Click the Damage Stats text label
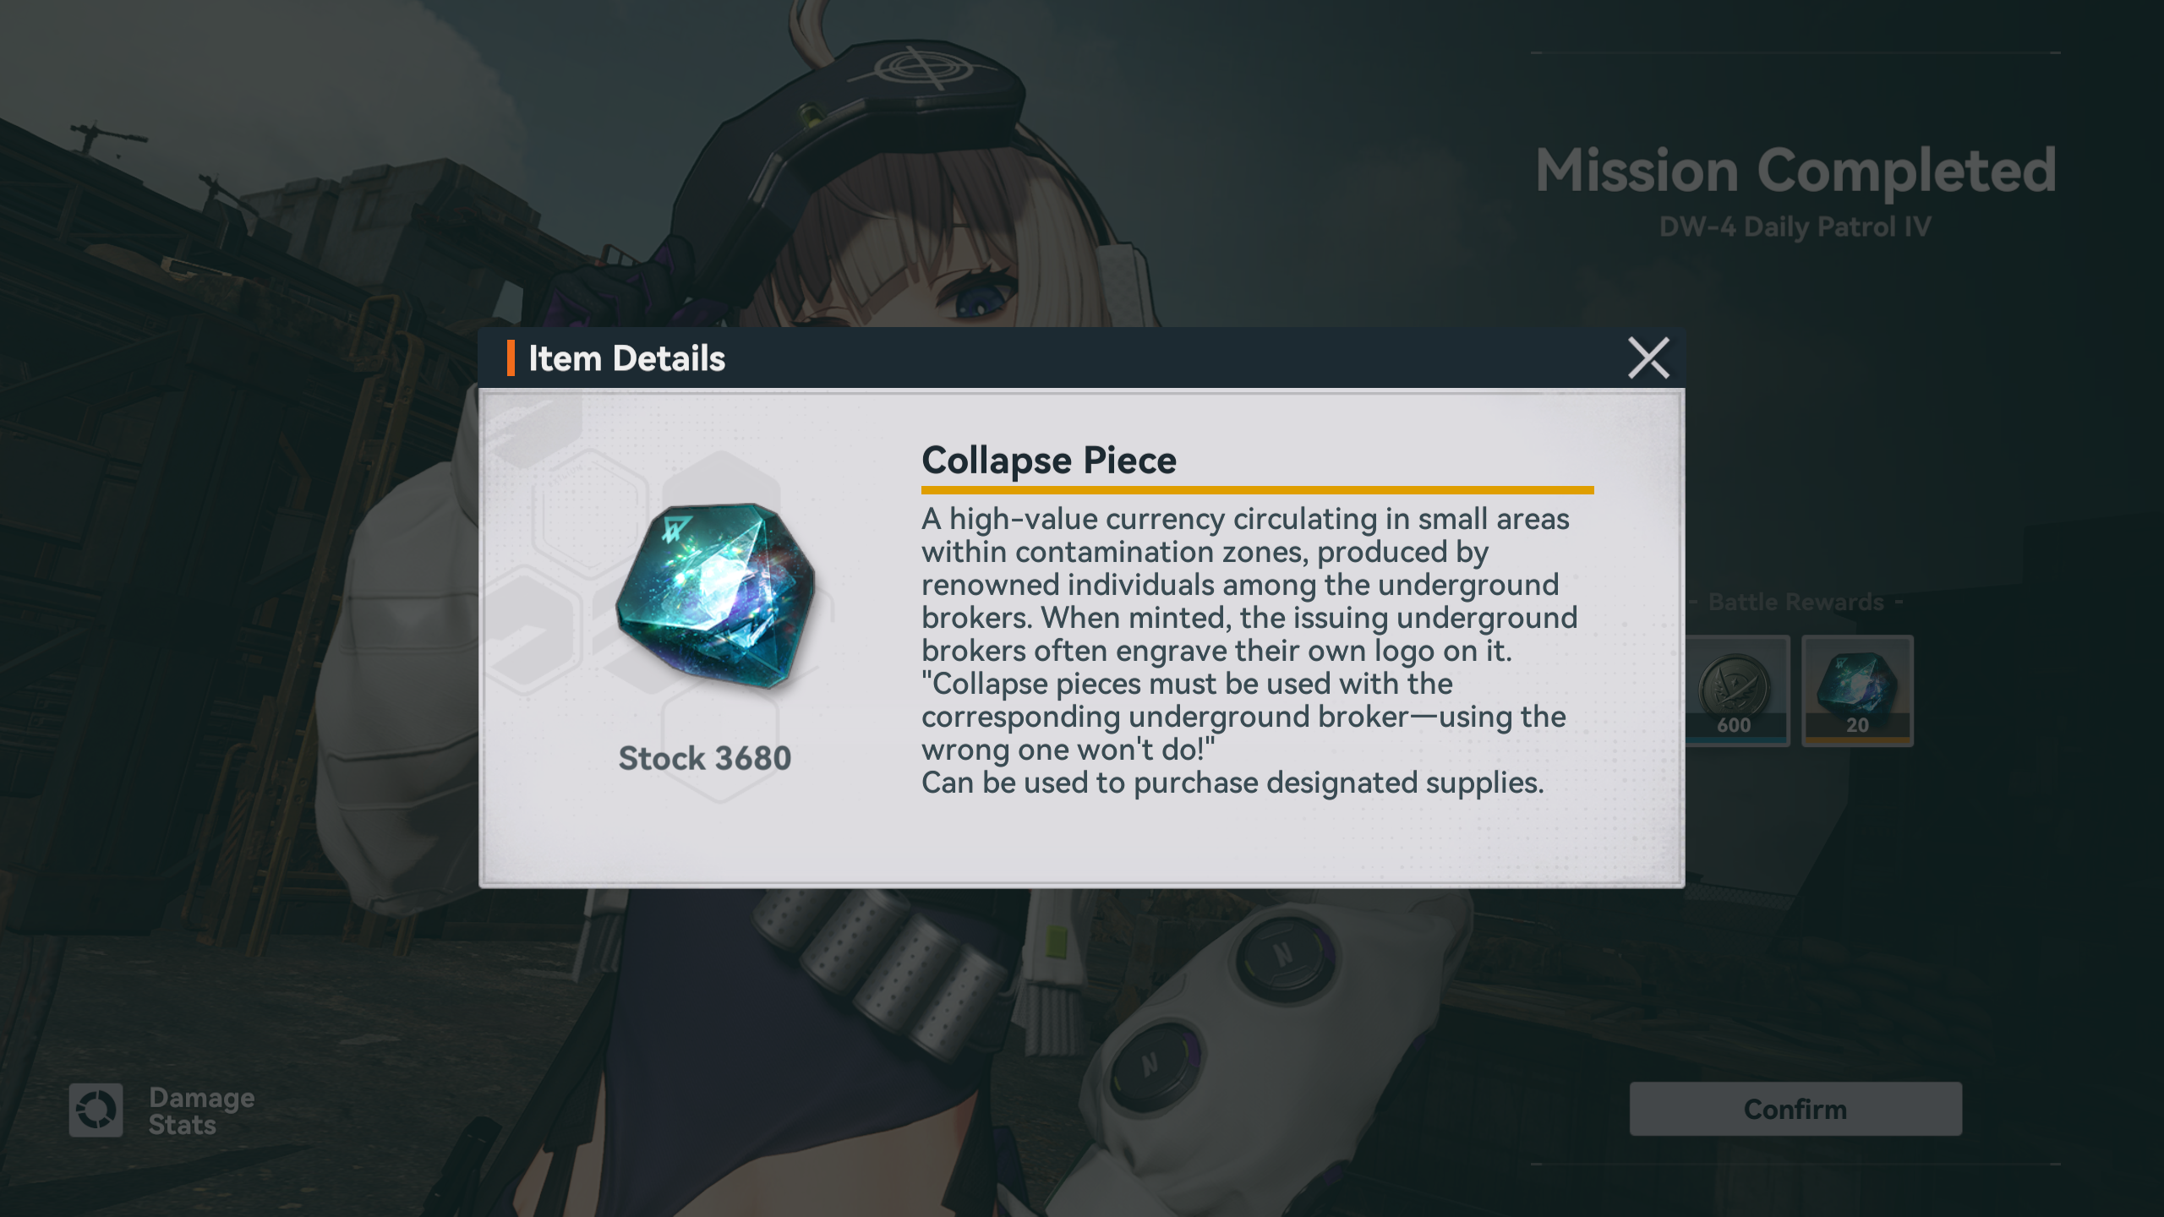The image size is (2164, 1217). pos(201,1111)
